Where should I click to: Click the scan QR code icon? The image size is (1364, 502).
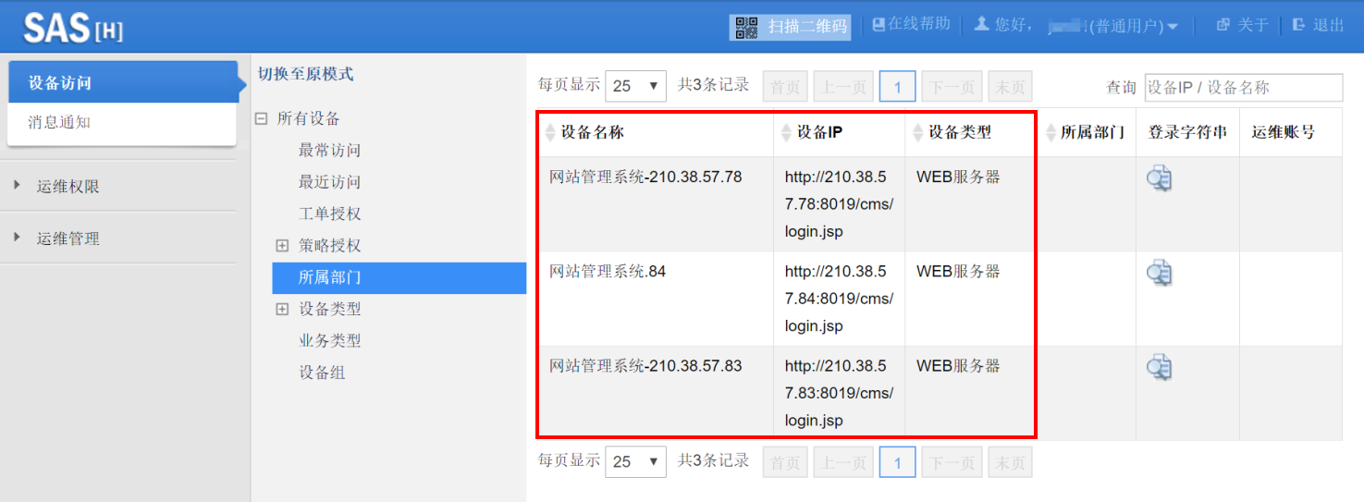tap(746, 27)
